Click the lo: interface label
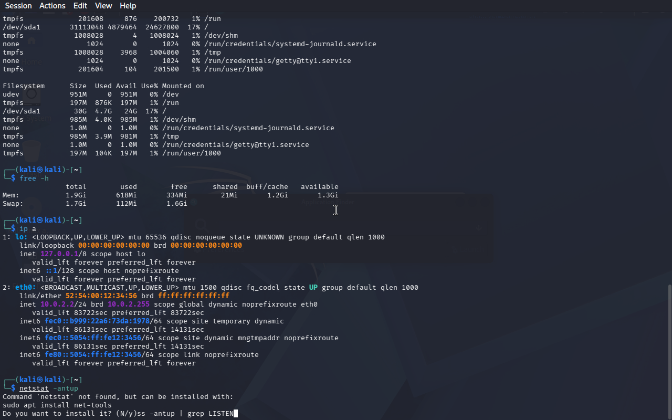This screenshot has height=420, width=672. (22, 237)
